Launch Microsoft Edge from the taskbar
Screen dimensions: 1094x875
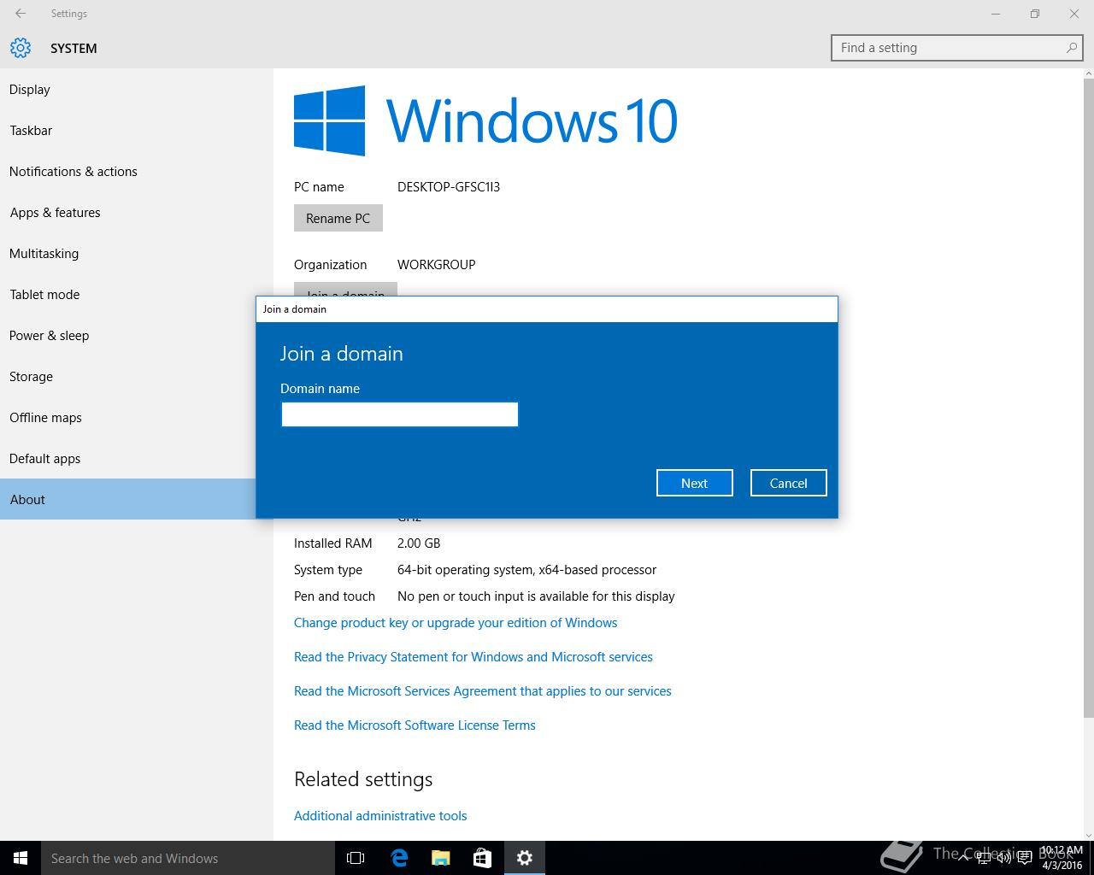pos(399,858)
